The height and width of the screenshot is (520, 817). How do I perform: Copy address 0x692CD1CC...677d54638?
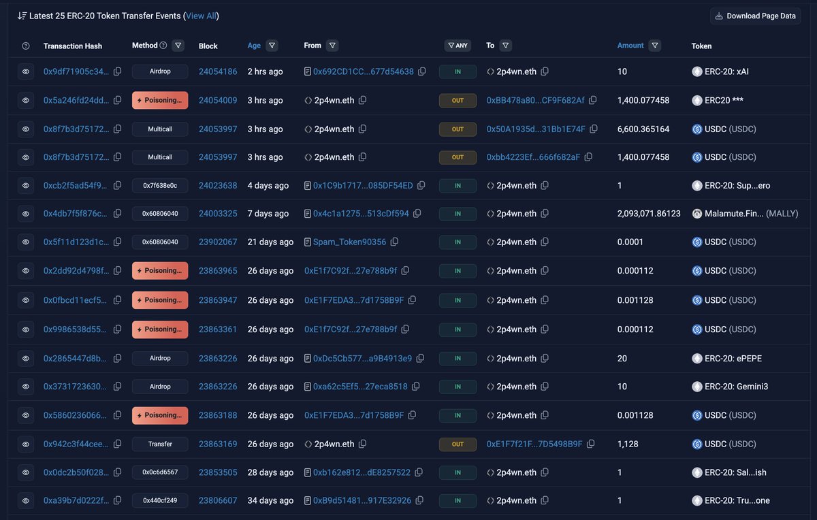point(422,71)
